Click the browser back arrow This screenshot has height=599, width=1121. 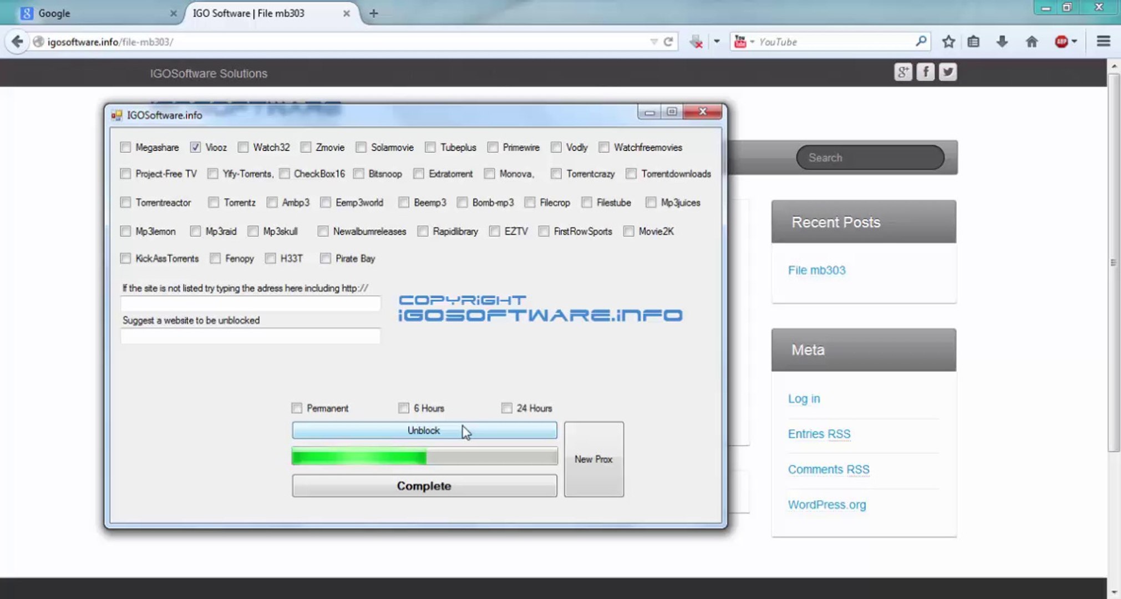17,42
